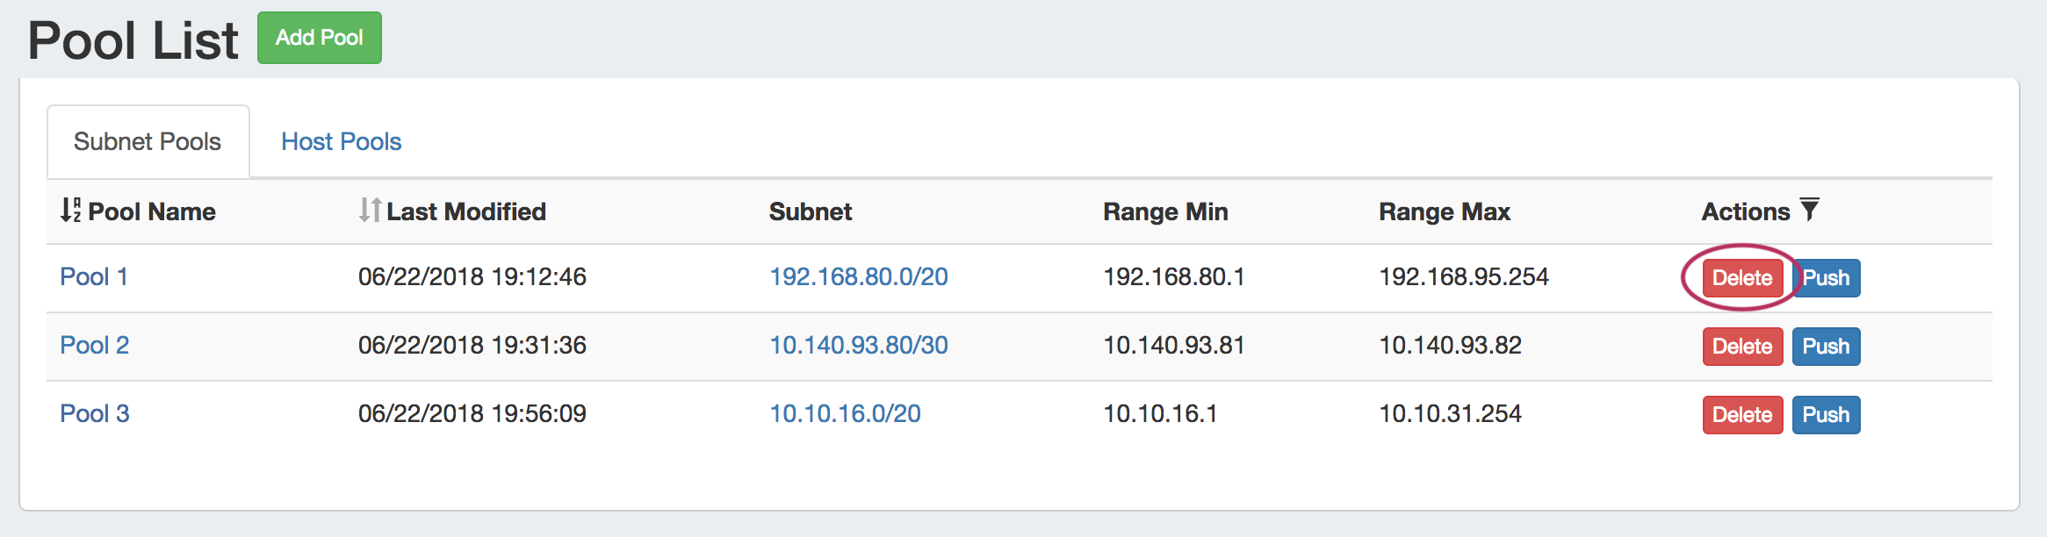Screen dimensions: 2047x537
Task: Delete Pool 2
Action: [1742, 347]
